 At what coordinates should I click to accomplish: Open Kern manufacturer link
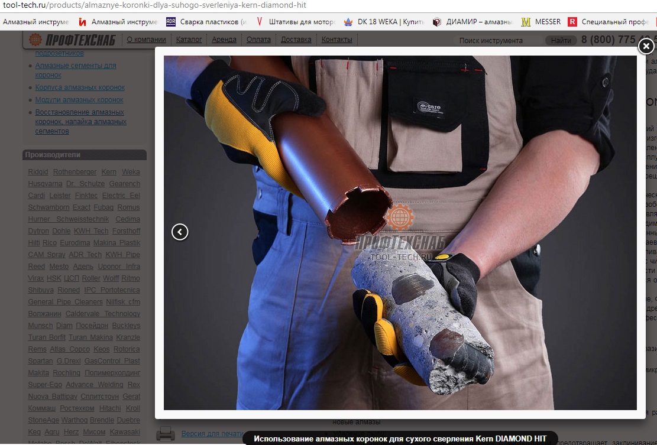(109, 171)
